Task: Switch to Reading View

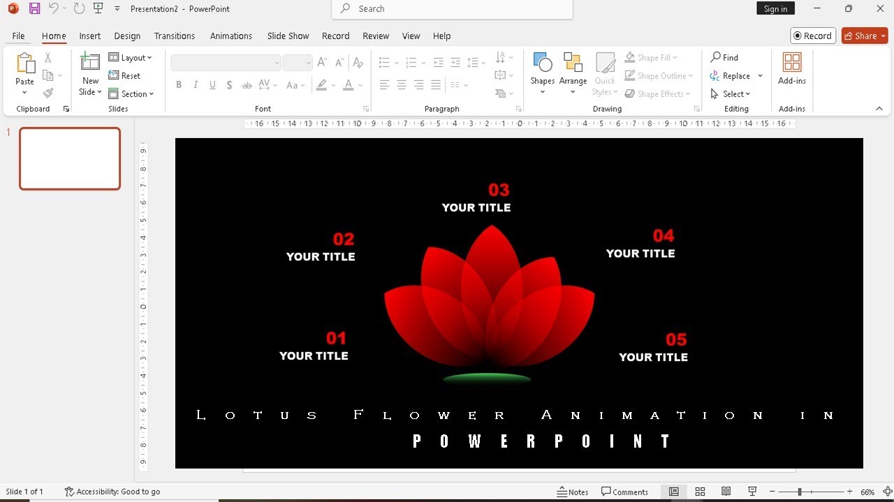Action: [x=726, y=492]
